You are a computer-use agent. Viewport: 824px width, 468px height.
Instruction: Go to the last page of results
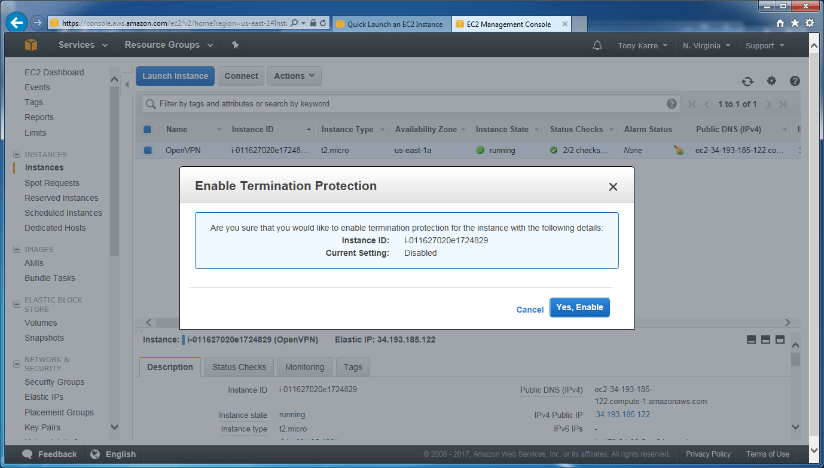coord(783,104)
